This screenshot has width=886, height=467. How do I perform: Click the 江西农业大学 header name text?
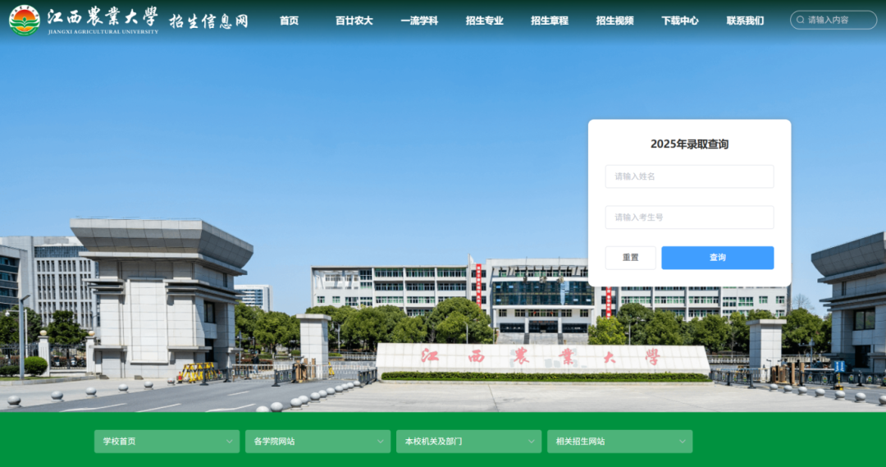point(103,16)
